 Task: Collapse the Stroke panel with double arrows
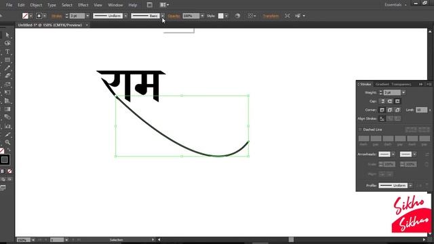pos(420,84)
